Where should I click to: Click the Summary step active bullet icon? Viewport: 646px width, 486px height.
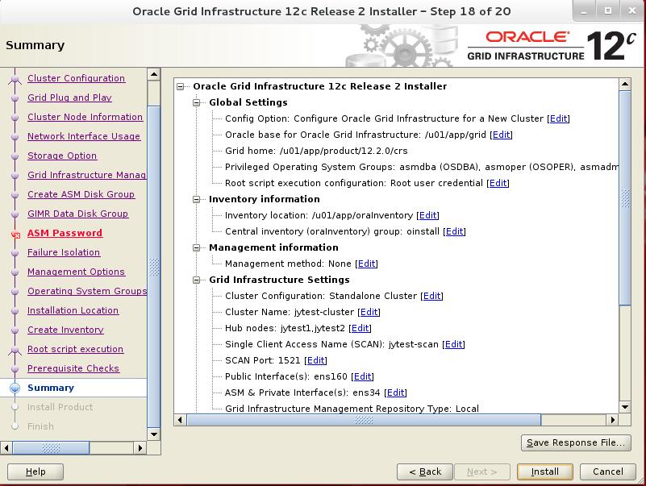[x=15, y=388]
